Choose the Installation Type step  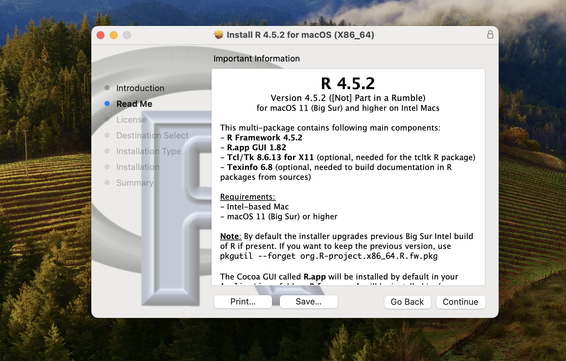coord(148,151)
